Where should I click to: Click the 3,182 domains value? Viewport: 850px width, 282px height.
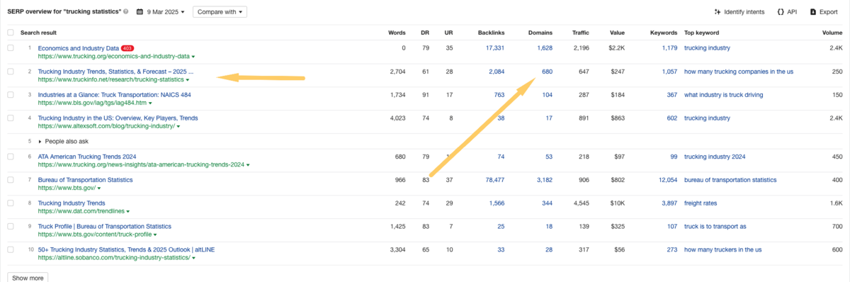point(545,180)
